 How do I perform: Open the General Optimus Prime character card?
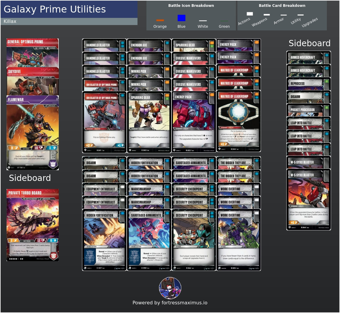click(x=33, y=53)
